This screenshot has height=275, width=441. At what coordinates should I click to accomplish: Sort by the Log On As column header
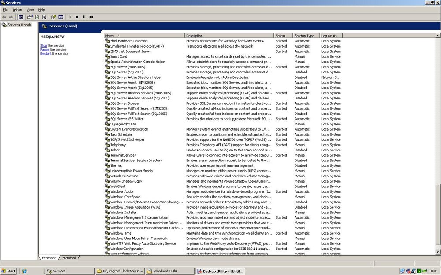331,36
